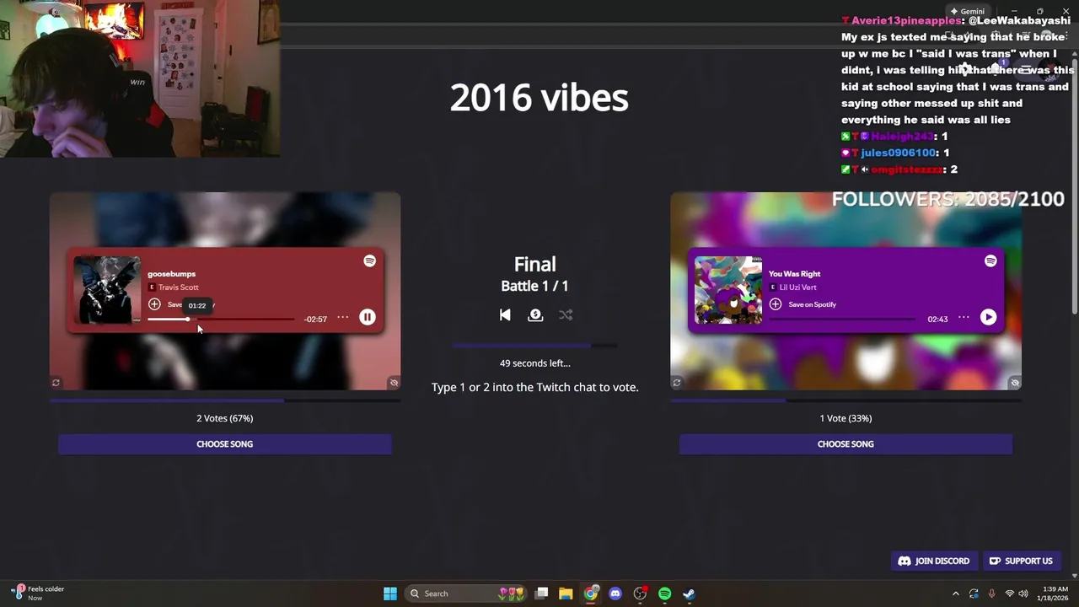
Task: Click Save on Spotify text for You Was Right
Action: coord(812,304)
